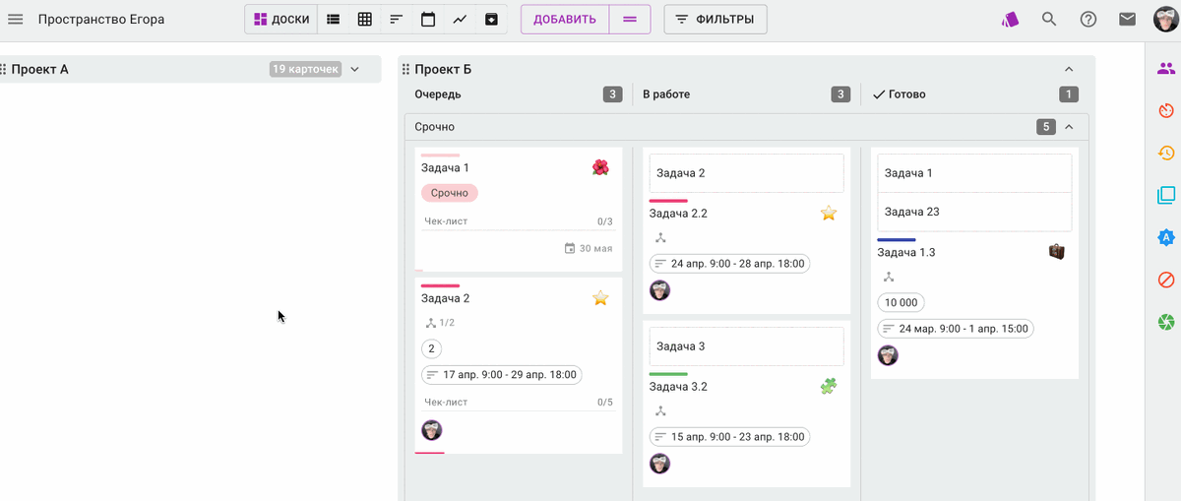
Task: Switch to table view icon
Action: click(365, 20)
